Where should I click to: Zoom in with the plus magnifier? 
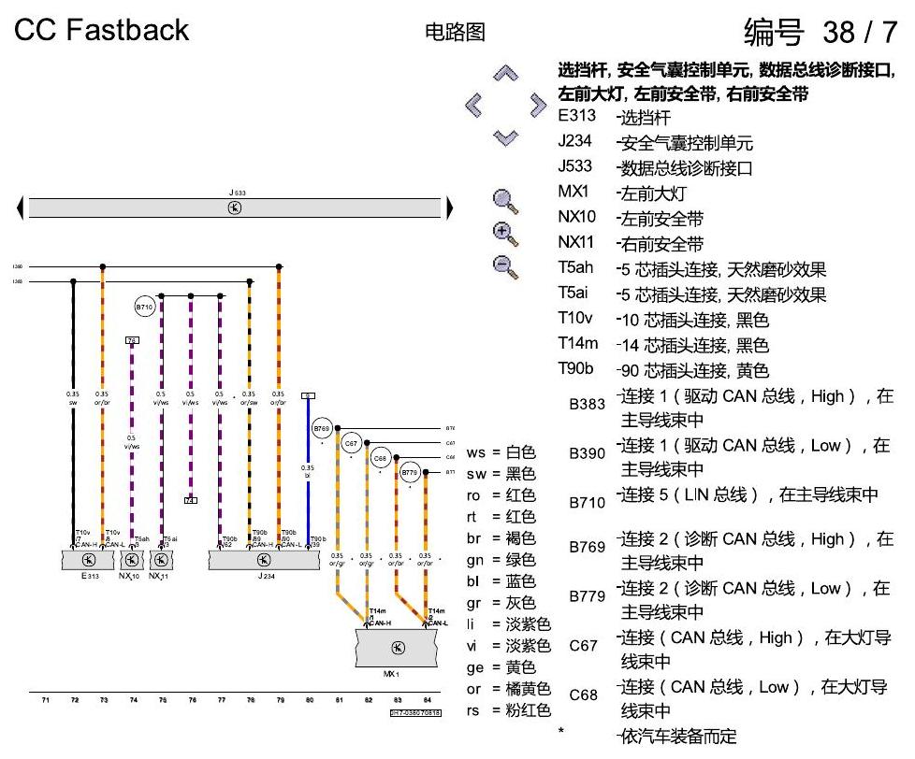(x=505, y=235)
